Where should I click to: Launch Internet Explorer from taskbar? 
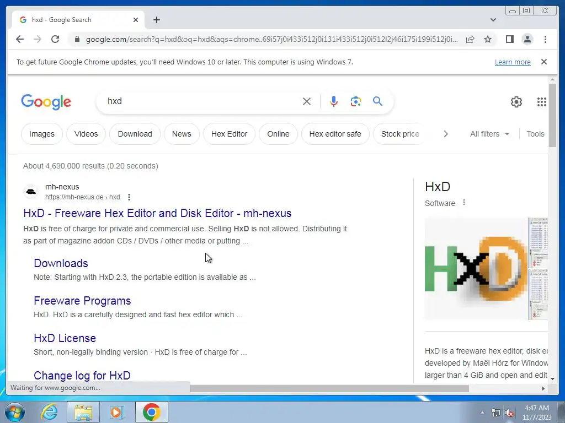[x=49, y=412]
